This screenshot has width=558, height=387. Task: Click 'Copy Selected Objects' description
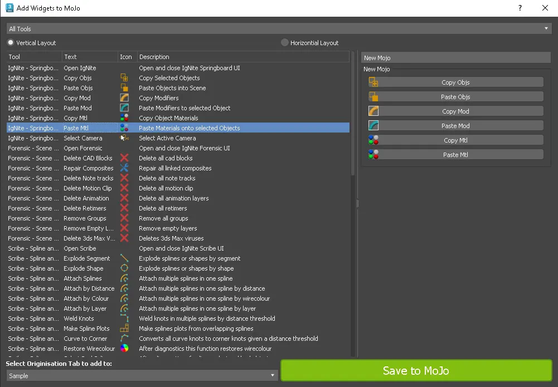(x=169, y=78)
